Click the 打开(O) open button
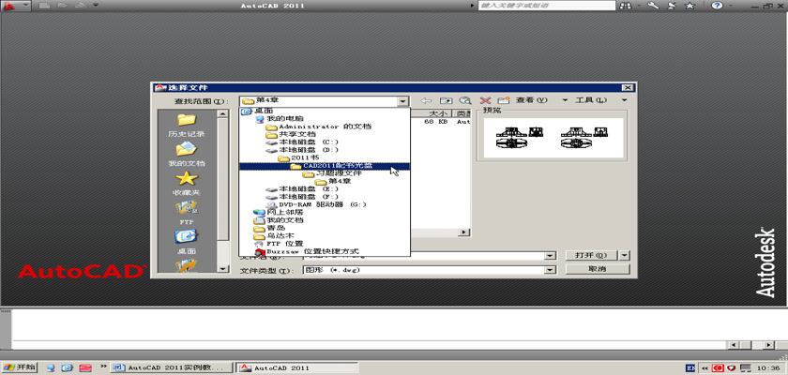This screenshot has height=375, width=788. click(590, 255)
